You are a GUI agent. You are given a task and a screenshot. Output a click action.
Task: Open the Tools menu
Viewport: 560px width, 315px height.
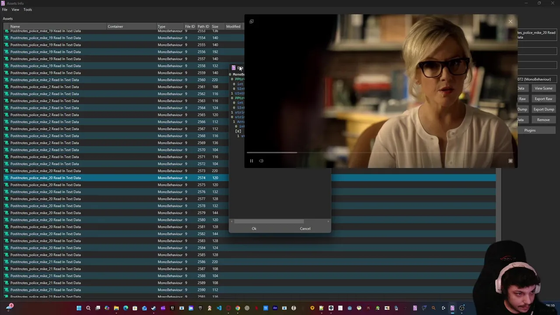click(28, 10)
